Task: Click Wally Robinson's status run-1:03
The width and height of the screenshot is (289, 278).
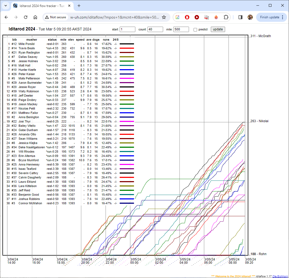Action: 52,91
